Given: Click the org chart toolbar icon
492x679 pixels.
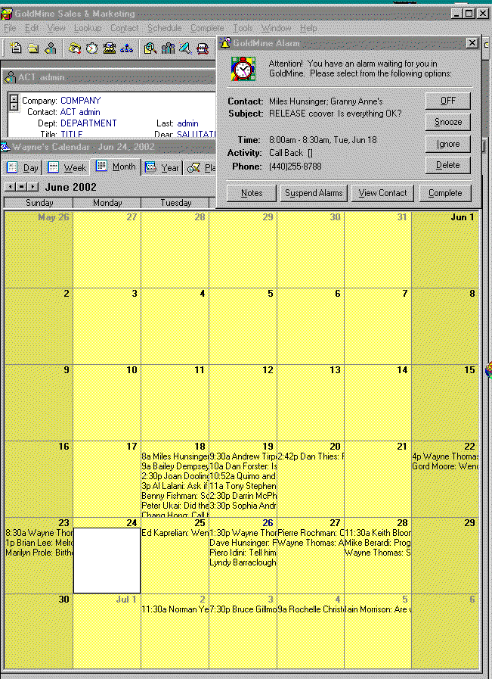Looking at the screenshot, I should 127,48.
